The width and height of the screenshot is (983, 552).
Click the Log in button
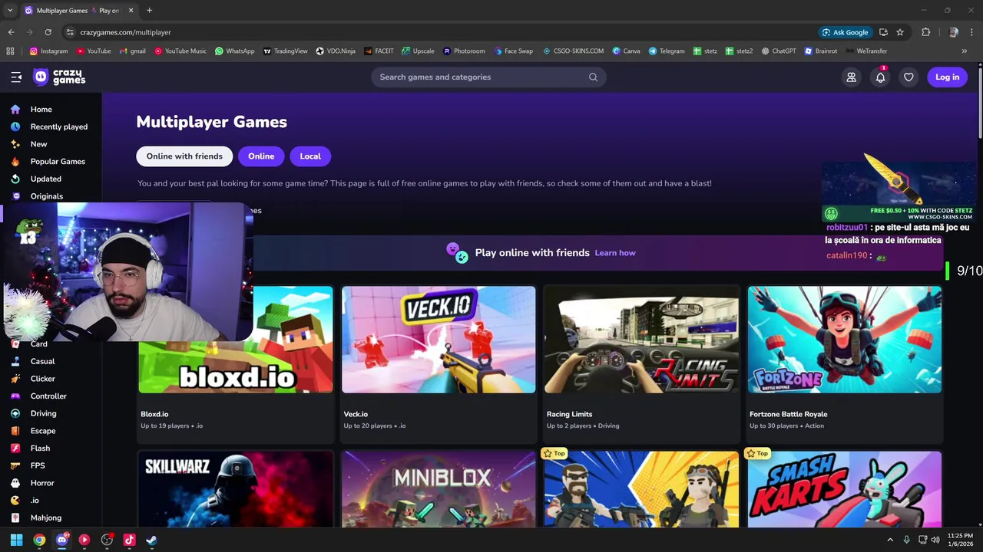947,77
